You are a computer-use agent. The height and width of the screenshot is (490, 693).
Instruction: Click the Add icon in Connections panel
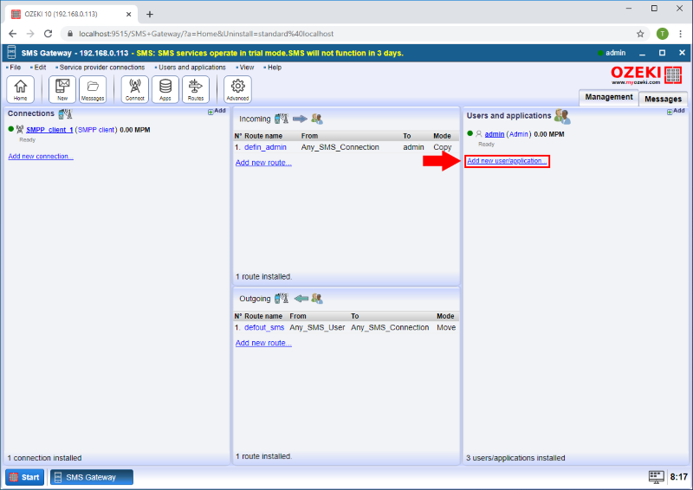[x=217, y=112]
